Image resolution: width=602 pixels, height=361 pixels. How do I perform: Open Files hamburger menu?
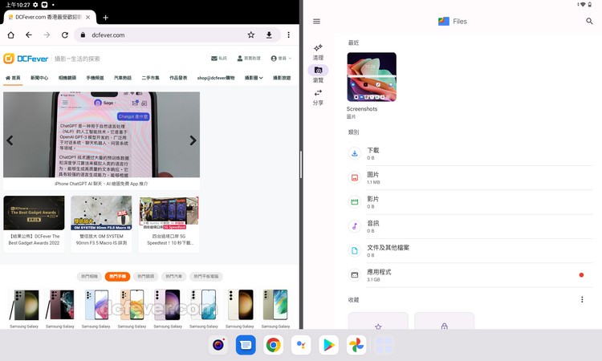pyautogui.click(x=317, y=21)
